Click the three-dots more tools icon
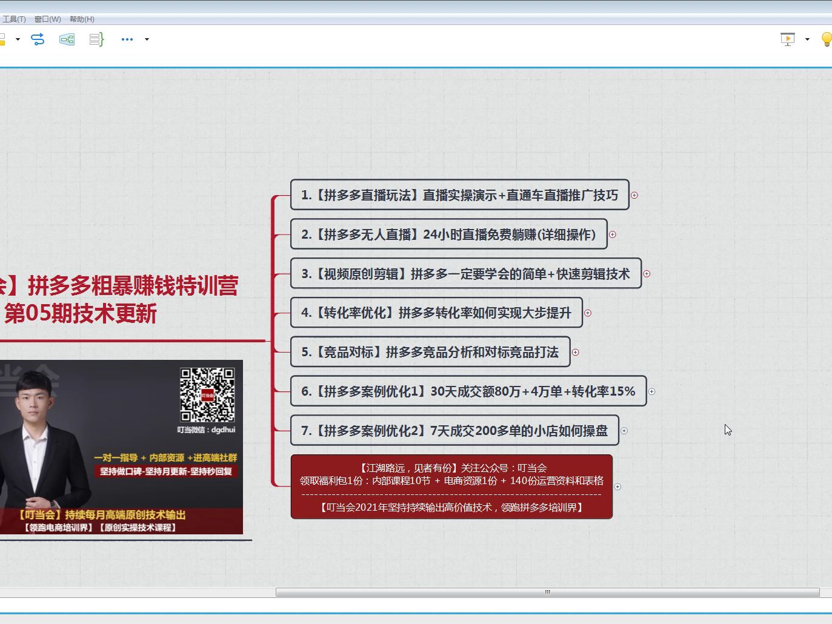Image resolution: width=832 pixels, height=624 pixels. click(x=127, y=39)
